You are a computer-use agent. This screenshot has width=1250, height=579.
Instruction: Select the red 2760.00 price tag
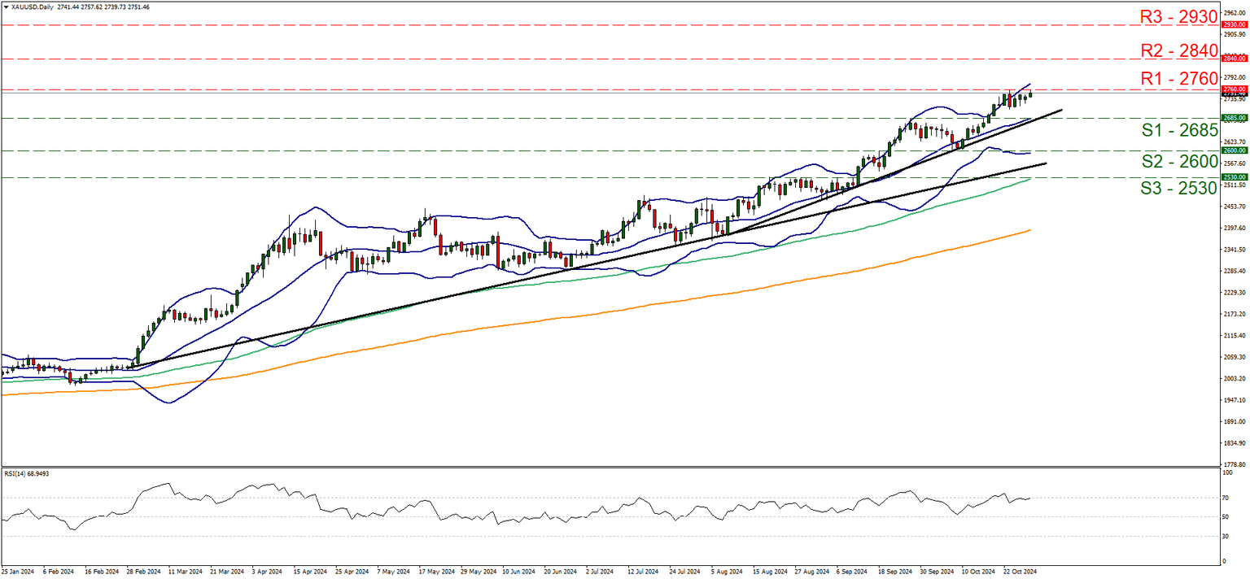click(1235, 89)
